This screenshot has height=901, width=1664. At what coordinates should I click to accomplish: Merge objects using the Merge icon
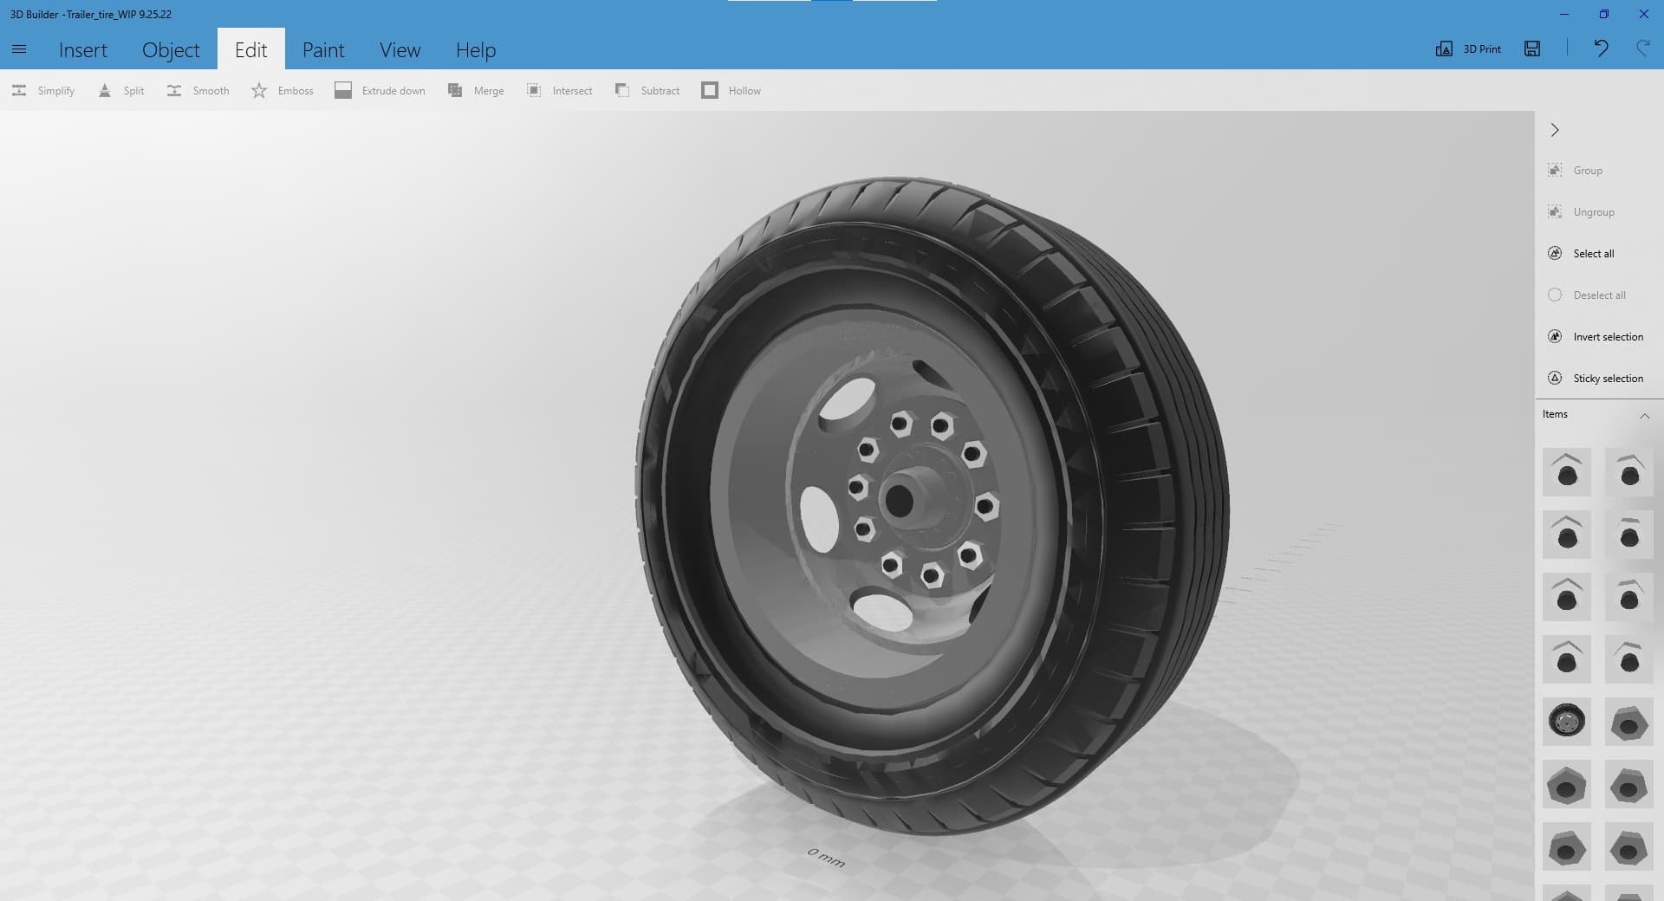point(455,91)
